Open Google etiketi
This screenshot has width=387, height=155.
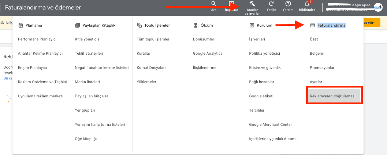click(261, 96)
